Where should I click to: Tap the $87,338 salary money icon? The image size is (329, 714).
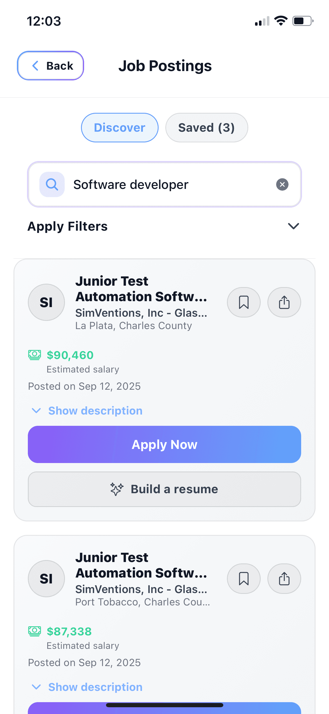tap(35, 631)
